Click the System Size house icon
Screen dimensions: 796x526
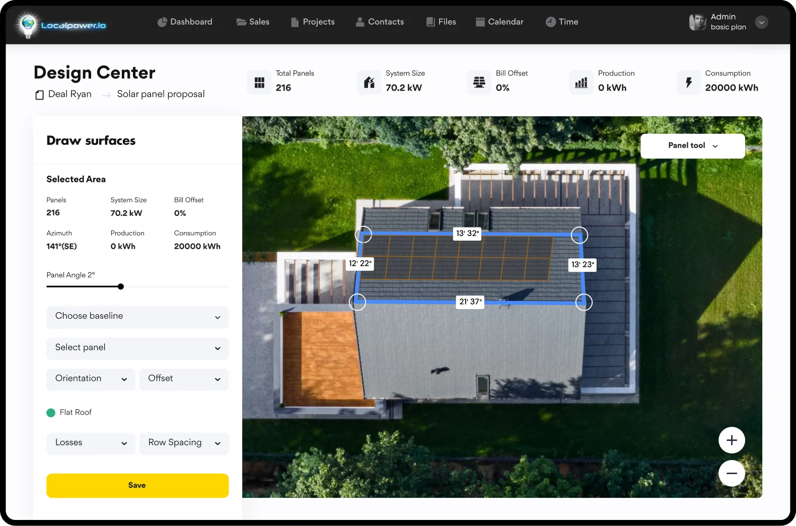pyautogui.click(x=369, y=83)
